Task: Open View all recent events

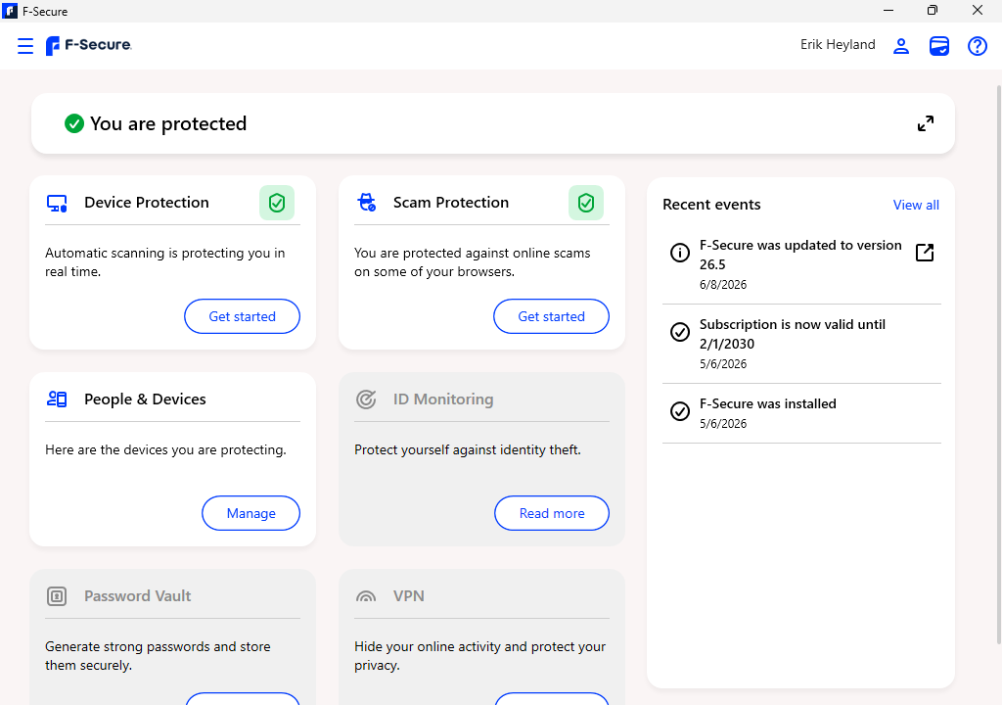Action: pos(916,205)
